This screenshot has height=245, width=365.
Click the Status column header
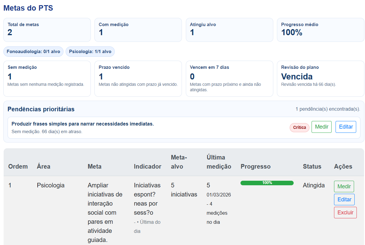click(x=312, y=166)
